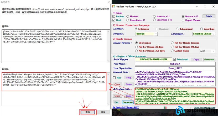Select Not-For-Resale-30-days resale version
This screenshot has width=218, height=116.
[136, 47]
